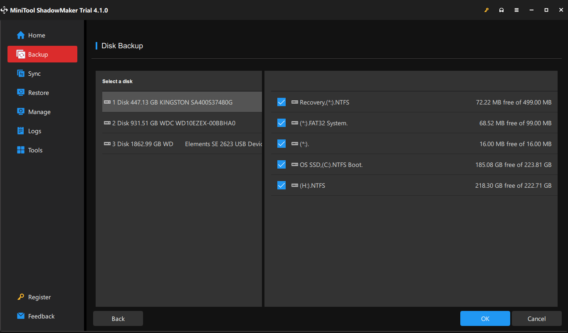568x333 pixels.
Task: Toggle the 16.00 MB partition checkbox
Action: click(x=282, y=144)
